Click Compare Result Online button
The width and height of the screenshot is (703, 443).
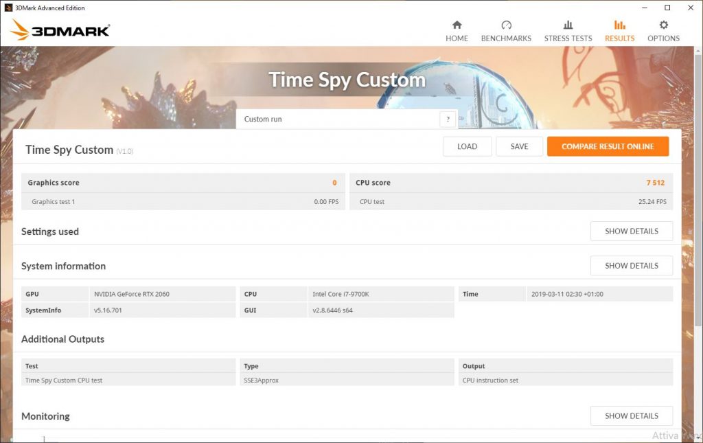(x=608, y=146)
